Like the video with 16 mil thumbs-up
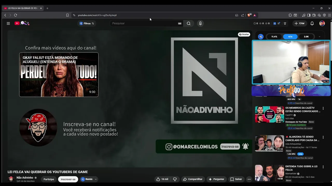Image resolution: width=332 pixels, height=186 pixels. click(x=162, y=179)
